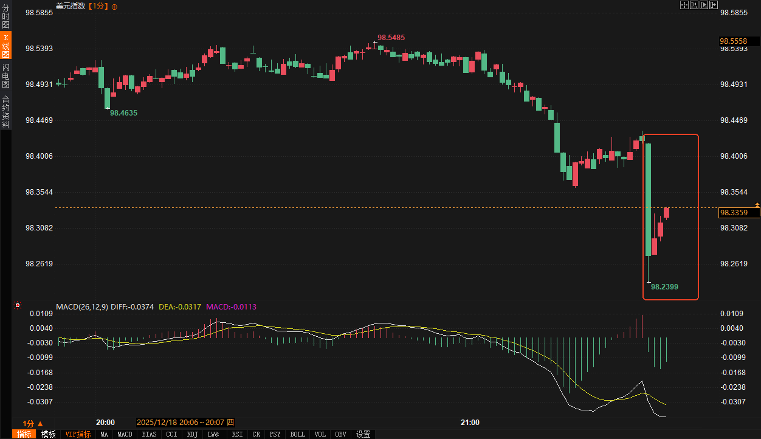The width and height of the screenshot is (761, 439).
Task: Open the 闪电图 sidebar tab
Action: coord(5,76)
